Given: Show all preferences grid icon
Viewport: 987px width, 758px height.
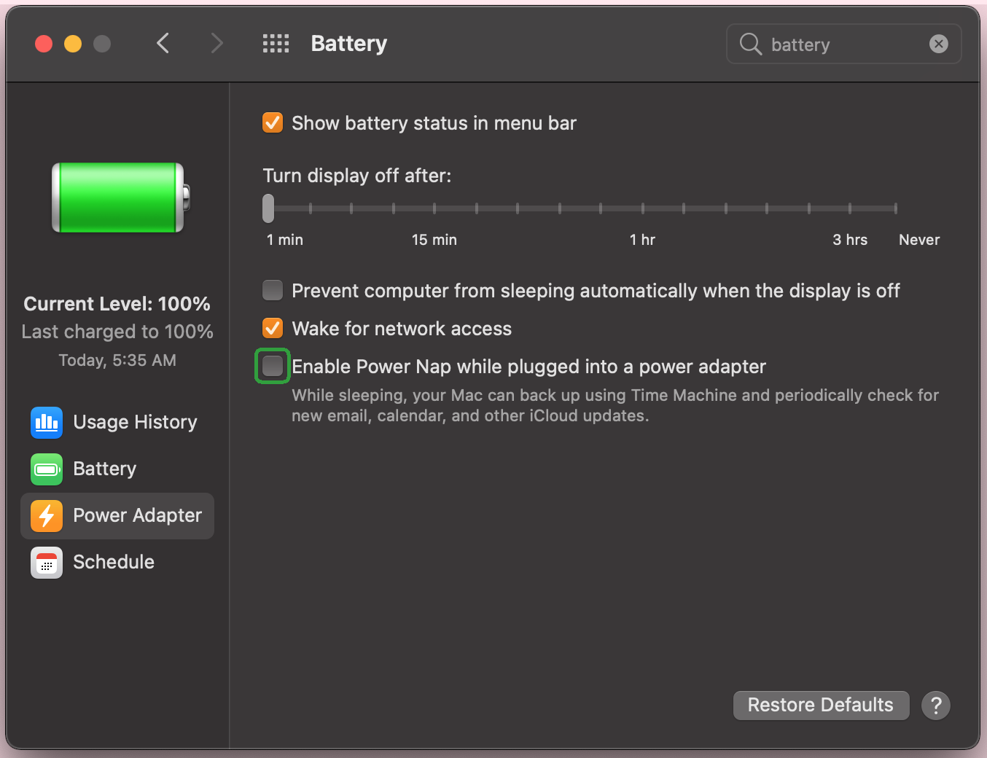Looking at the screenshot, I should (x=276, y=44).
